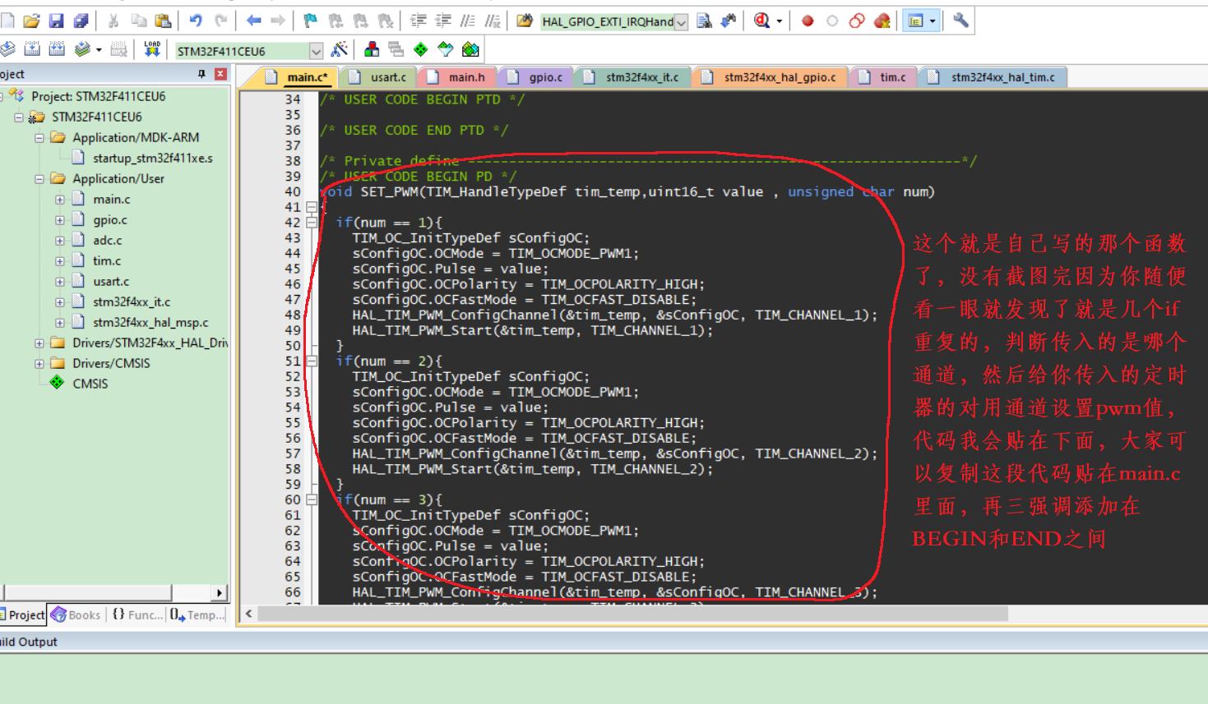1208x704 pixels.
Task: Select tim.c in the project tree
Action: (107, 262)
